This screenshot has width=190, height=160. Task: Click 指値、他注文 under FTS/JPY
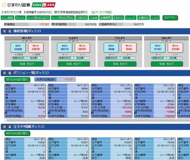tap(120, 64)
